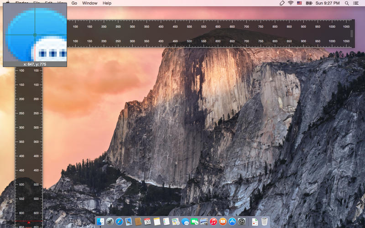Open the Help menu
The width and height of the screenshot is (365, 228).
click(x=107, y=3)
